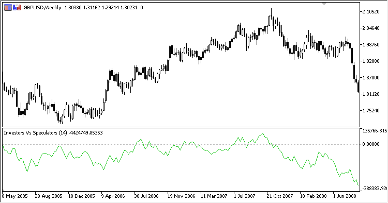The image size is (388, 203).
Task: Select OHLC values 1.30380 1.31162 1.29214 1.30231
Action: 101,8
